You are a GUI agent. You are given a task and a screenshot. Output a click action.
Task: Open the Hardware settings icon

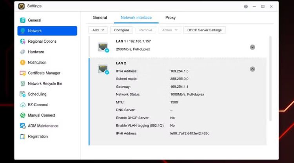pyautogui.click(x=23, y=52)
